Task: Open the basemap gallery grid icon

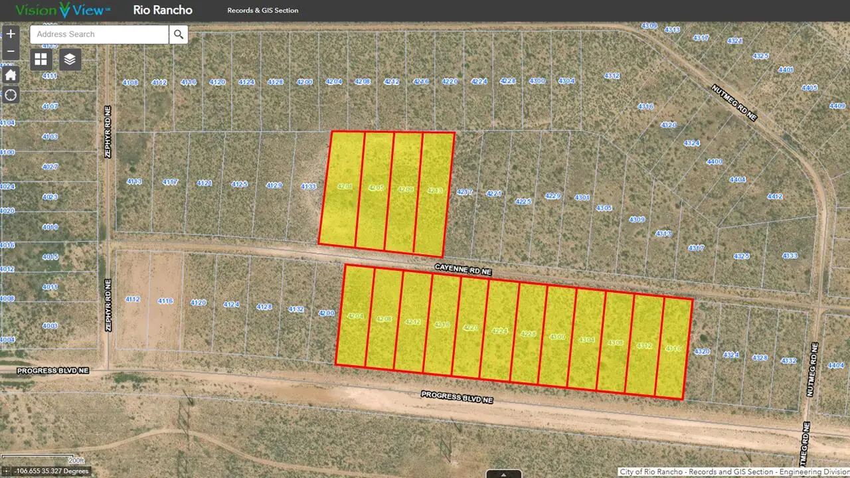Action: click(x=41, y=59)
